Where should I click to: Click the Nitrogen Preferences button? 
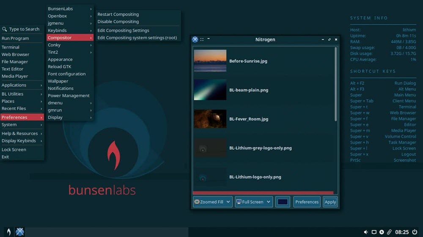[307, 202]
